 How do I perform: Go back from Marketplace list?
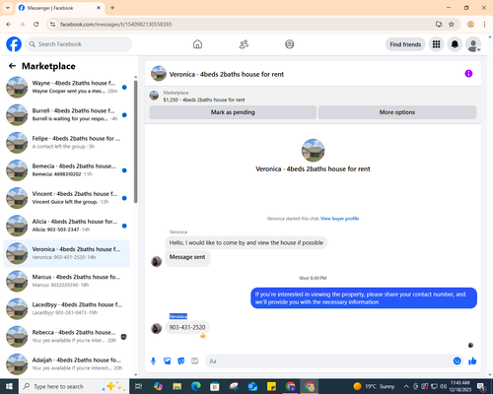12,66
